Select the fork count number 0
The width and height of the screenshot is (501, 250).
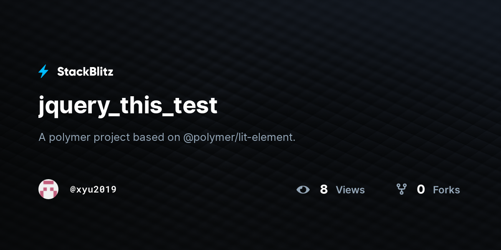(x=421, y=190)
